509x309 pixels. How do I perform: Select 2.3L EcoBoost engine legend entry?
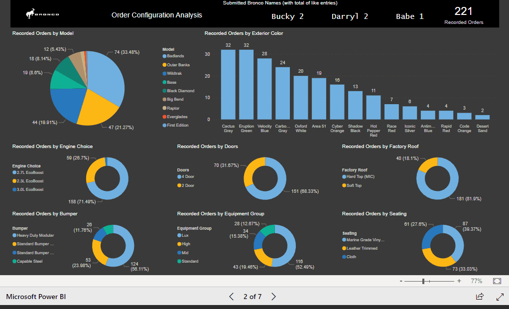coord(28,181)
